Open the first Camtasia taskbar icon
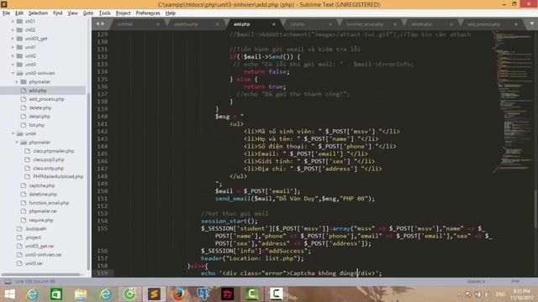The image size is (538, 302). tap(251, 294)
